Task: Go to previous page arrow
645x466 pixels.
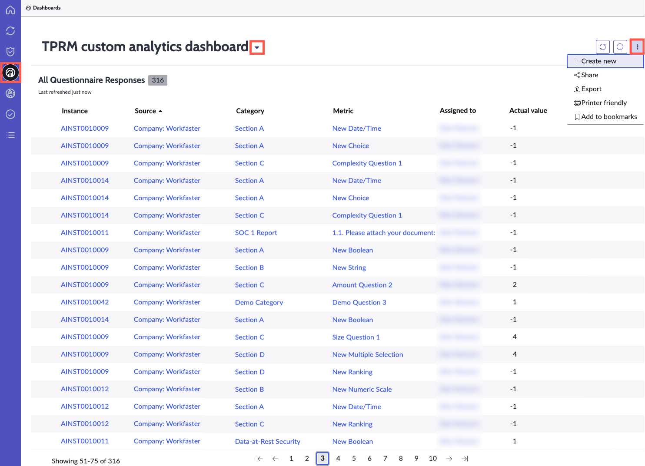Action: (x=276, y=459)
